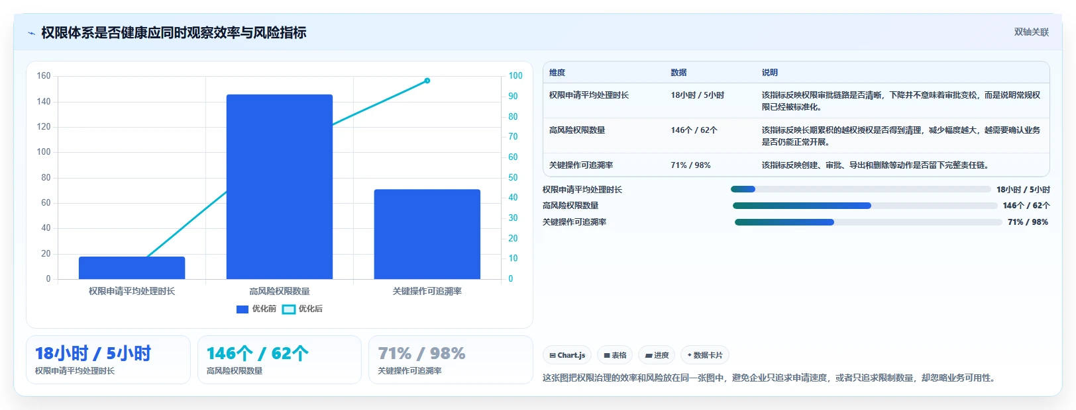Click progress row label 高风险权限数量
This screenshot has height=410, width=1076.
tap(570, 206)
